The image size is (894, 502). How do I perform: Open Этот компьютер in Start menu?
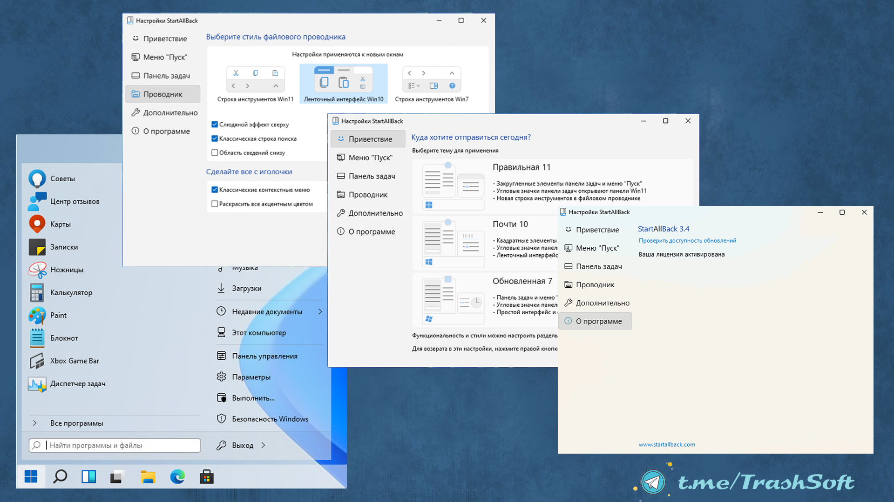click(x=251, y=333)
